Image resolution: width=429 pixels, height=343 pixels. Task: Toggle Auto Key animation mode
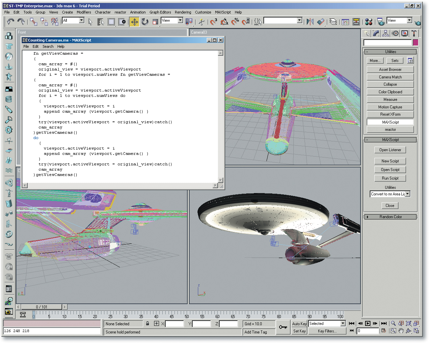(299, 324)
